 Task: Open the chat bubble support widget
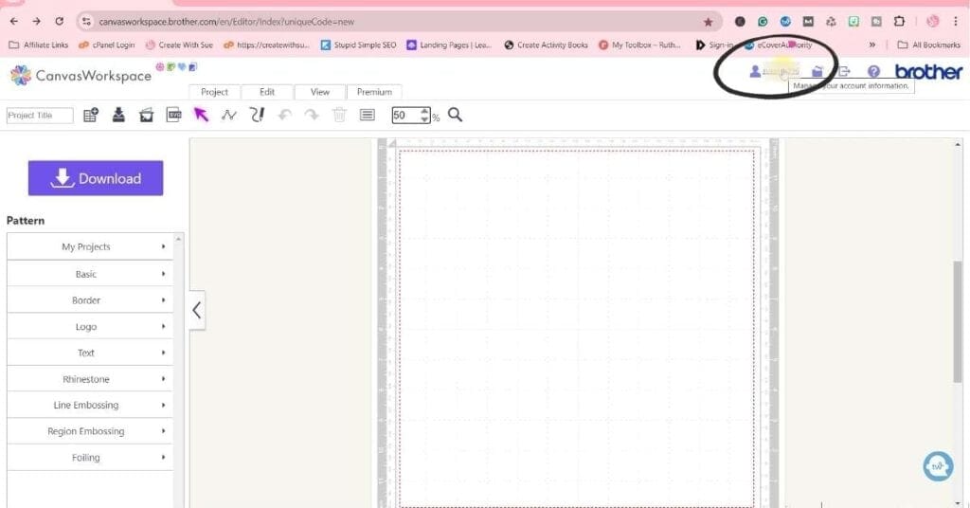[938, 466]
